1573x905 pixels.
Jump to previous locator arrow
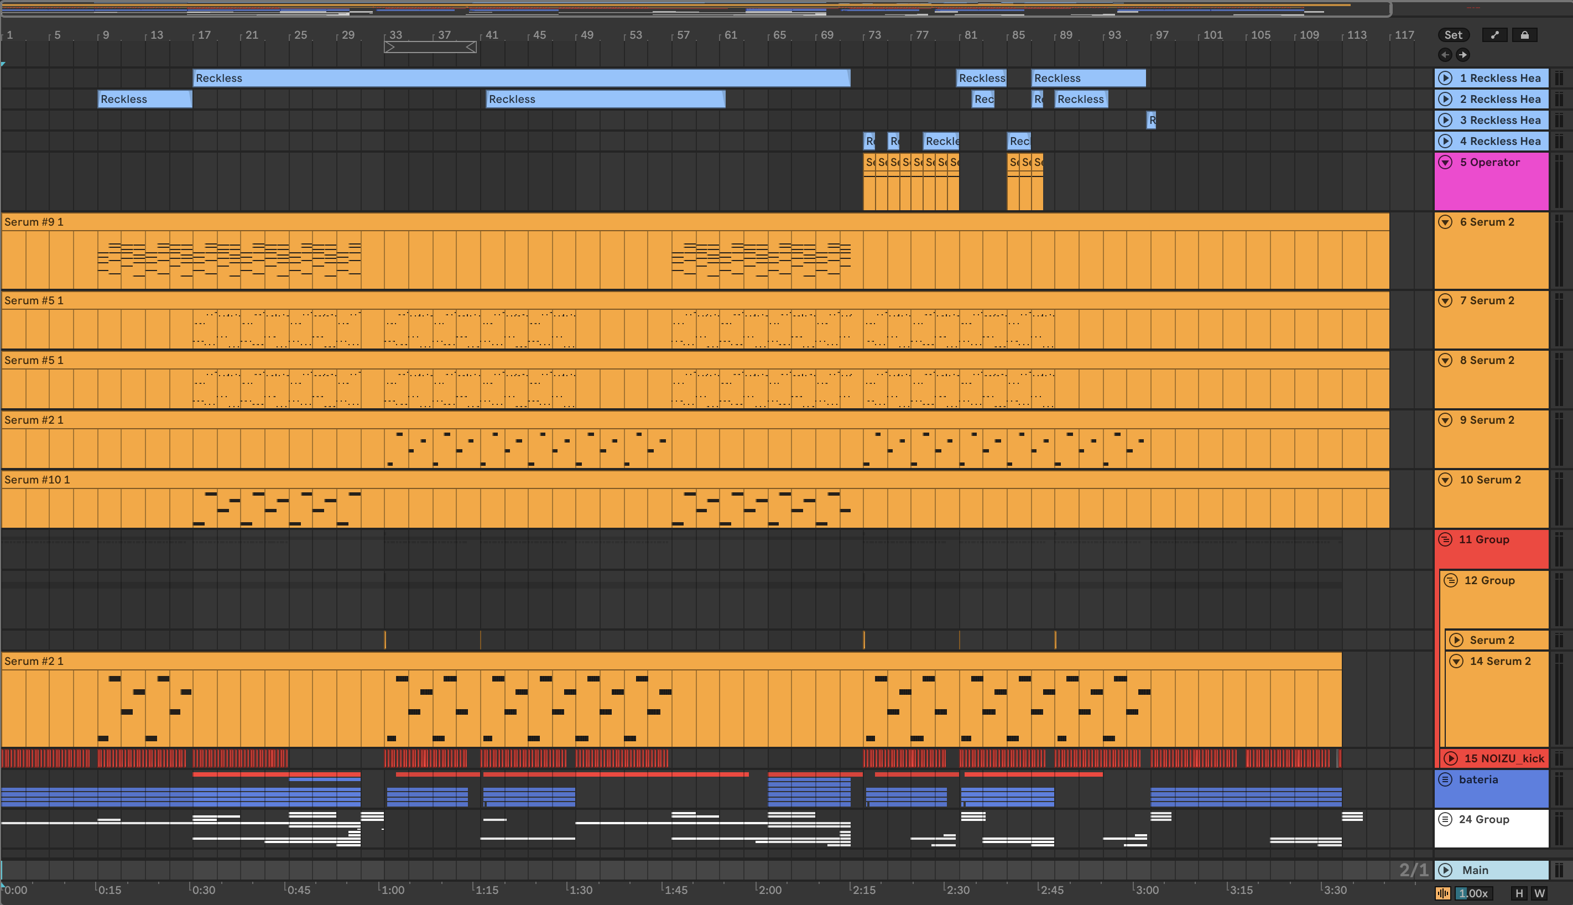pyautogui.click(x=1445, y=55)
